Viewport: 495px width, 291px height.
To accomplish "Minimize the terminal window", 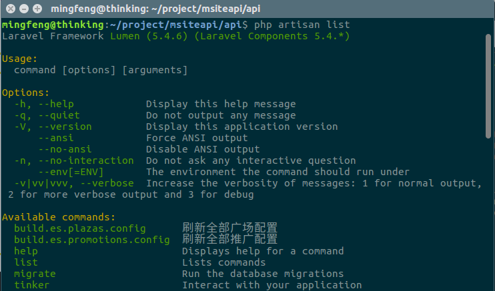I will pos(24,9).
